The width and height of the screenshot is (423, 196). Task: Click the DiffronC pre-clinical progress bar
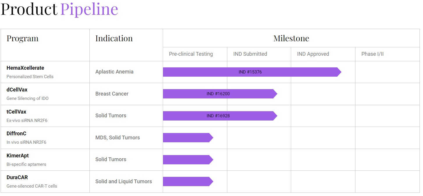[x=188, y=138]
